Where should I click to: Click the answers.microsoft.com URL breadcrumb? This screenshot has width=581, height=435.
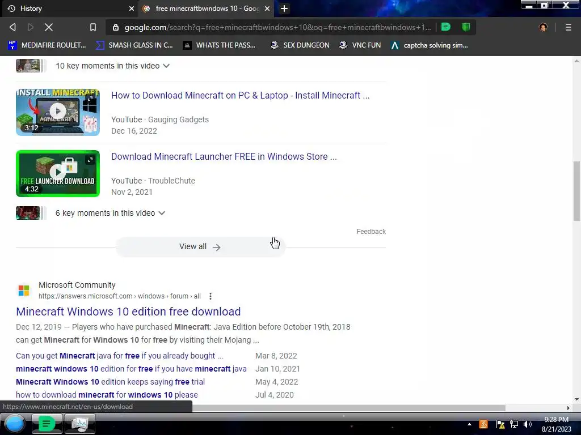[120, 296]
